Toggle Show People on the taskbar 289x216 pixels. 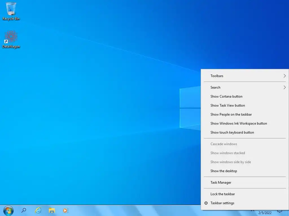tap(245, 114)
